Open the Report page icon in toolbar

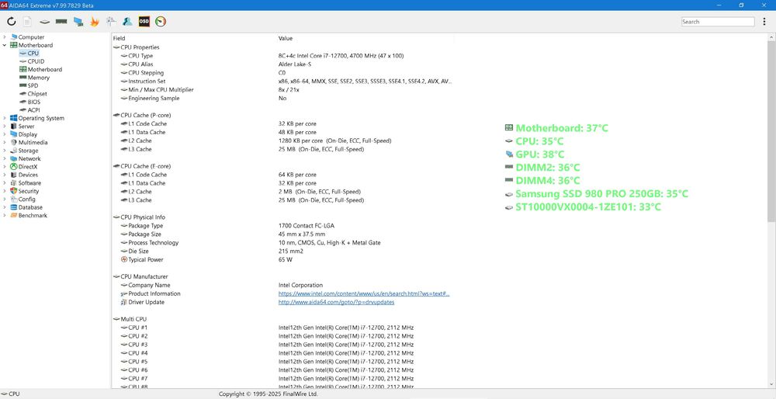28,21
